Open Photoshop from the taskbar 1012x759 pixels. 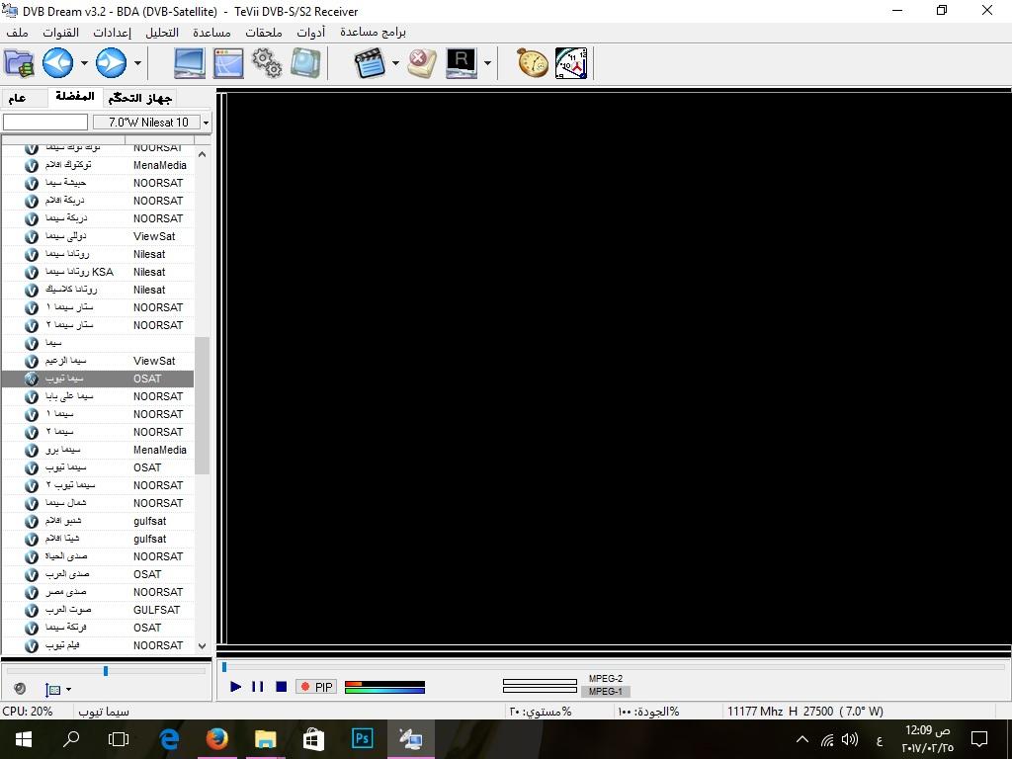tap(362, 739)
